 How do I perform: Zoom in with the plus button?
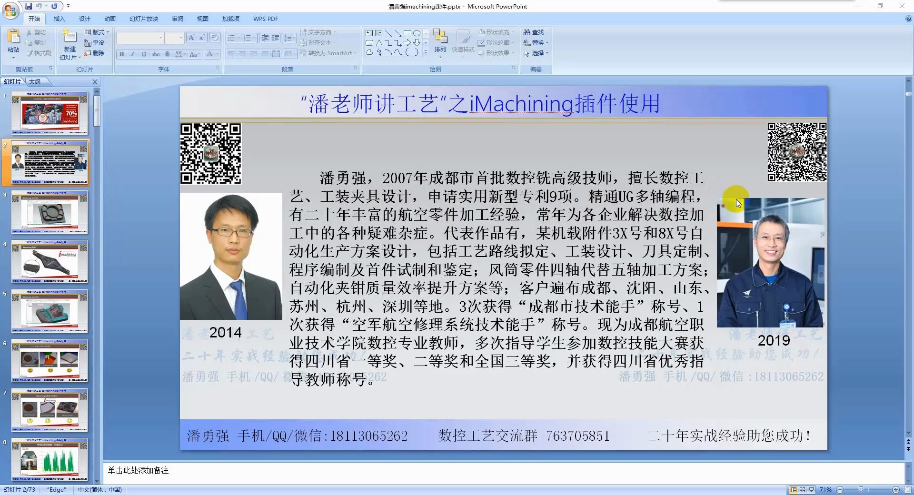896,490
